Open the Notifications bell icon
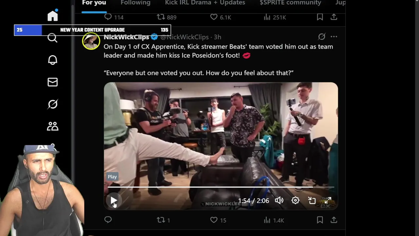 [x=53, y=60]
